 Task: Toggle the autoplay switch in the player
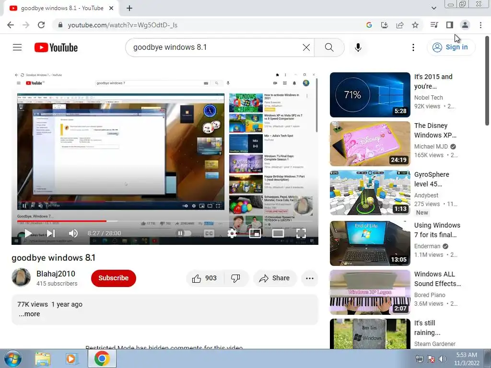click(x=184, y=233)
